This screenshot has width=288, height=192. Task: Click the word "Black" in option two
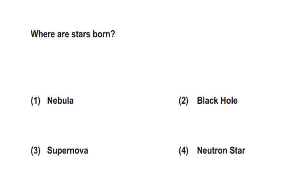[x=207, y=101]
